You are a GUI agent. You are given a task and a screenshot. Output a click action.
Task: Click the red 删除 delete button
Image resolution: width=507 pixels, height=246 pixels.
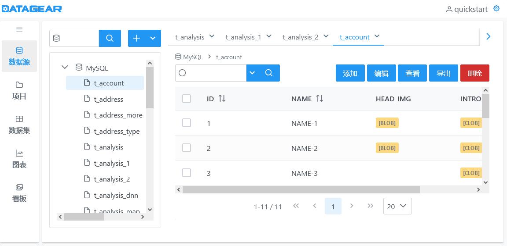coord(475,73)
